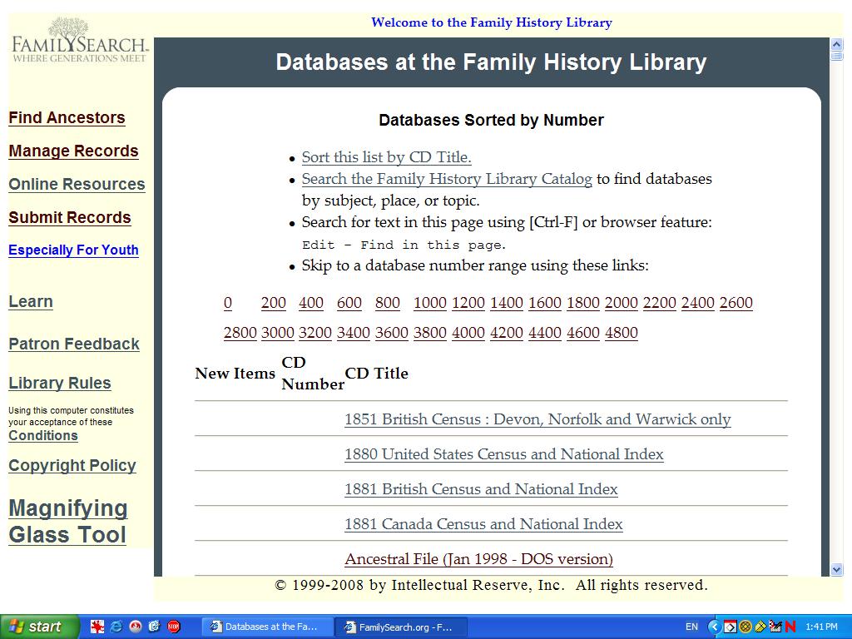Switch to FamilySearch.org taskbar window
Image resolution: width=852 pixels, height=639 pixels.
(x=399, y=627)
